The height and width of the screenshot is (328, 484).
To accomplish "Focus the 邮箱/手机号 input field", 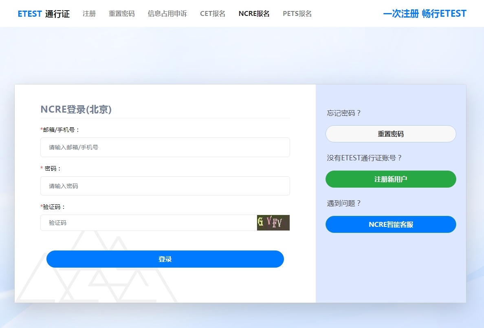I will 165,147.
